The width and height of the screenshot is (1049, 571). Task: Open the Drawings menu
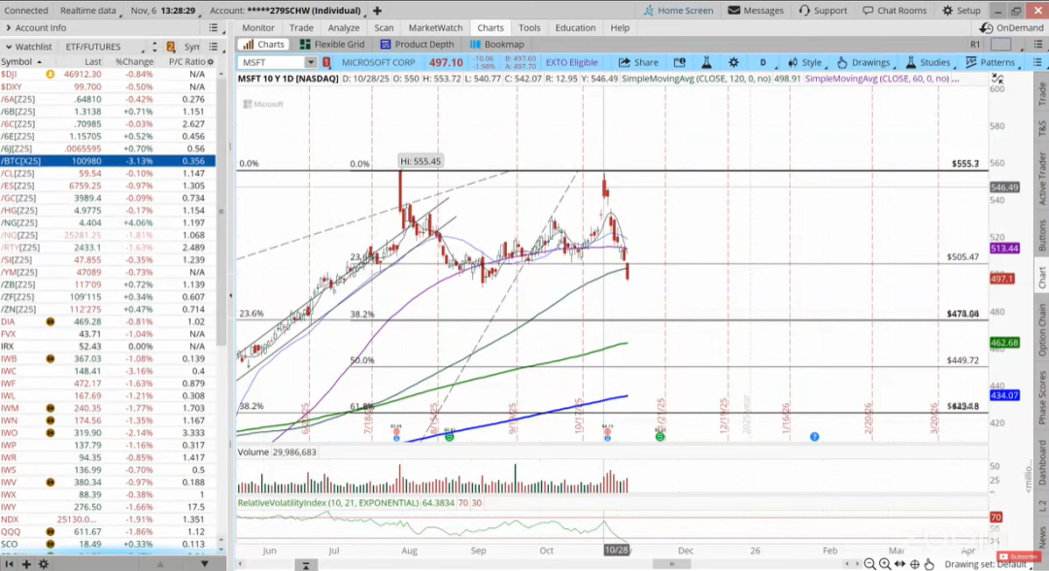[863, 62]
